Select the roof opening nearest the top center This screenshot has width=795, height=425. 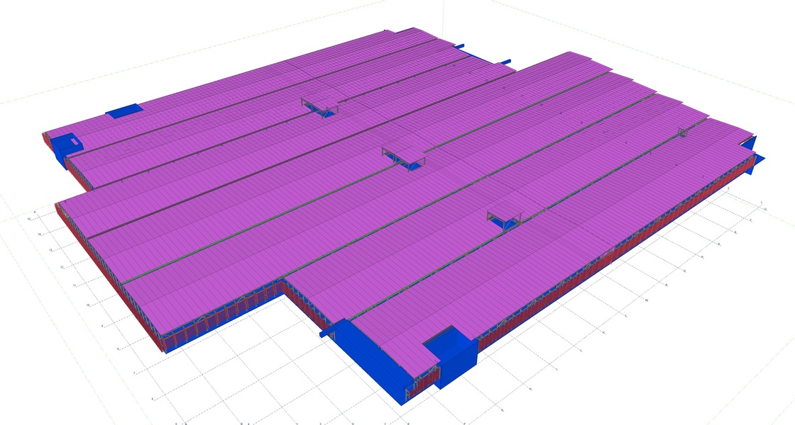click(x=319, y=105)
